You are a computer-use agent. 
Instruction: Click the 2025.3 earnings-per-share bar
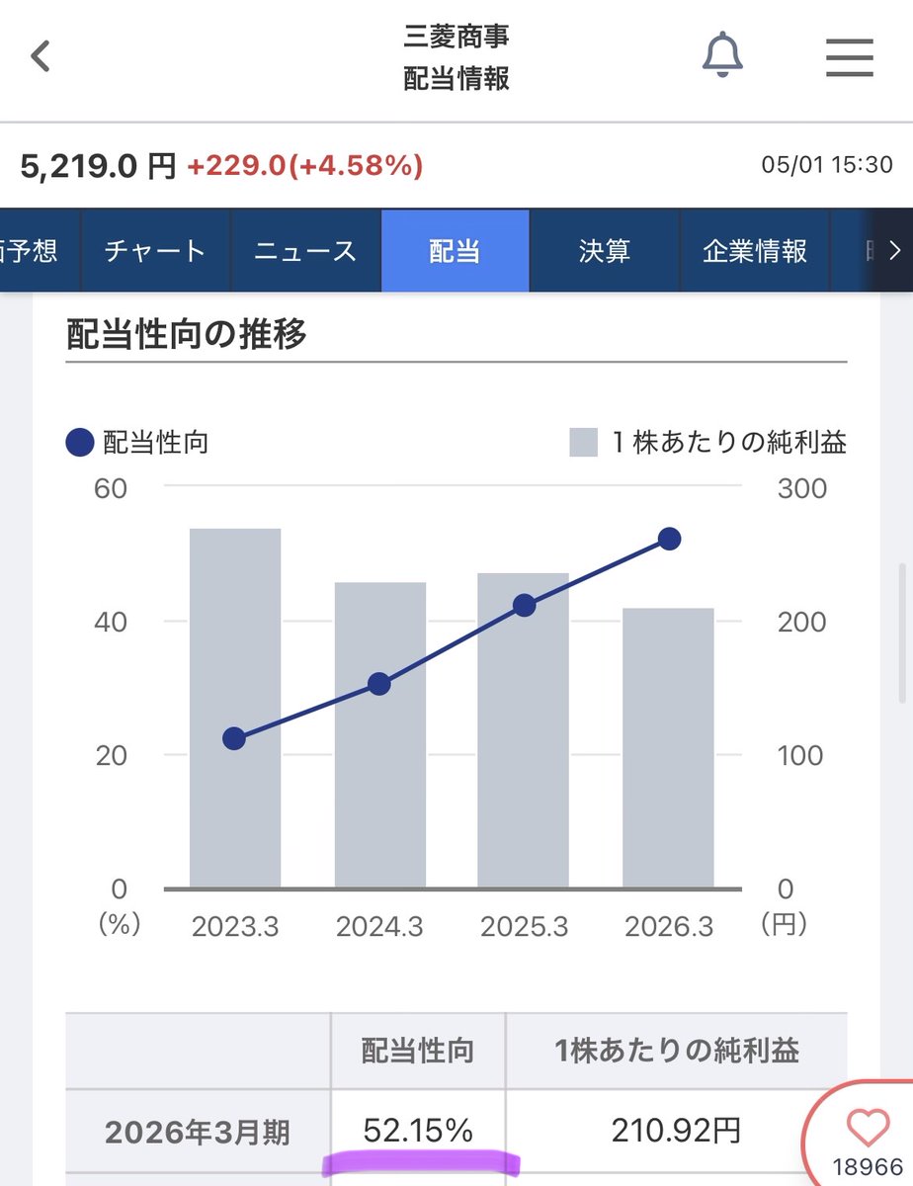524,730
